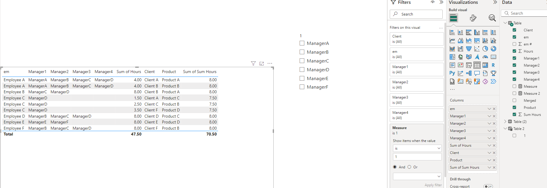This screenshot has height=188, width=547.
Task: Open the Format visual paintbrush tab
Action: point(473,18)
